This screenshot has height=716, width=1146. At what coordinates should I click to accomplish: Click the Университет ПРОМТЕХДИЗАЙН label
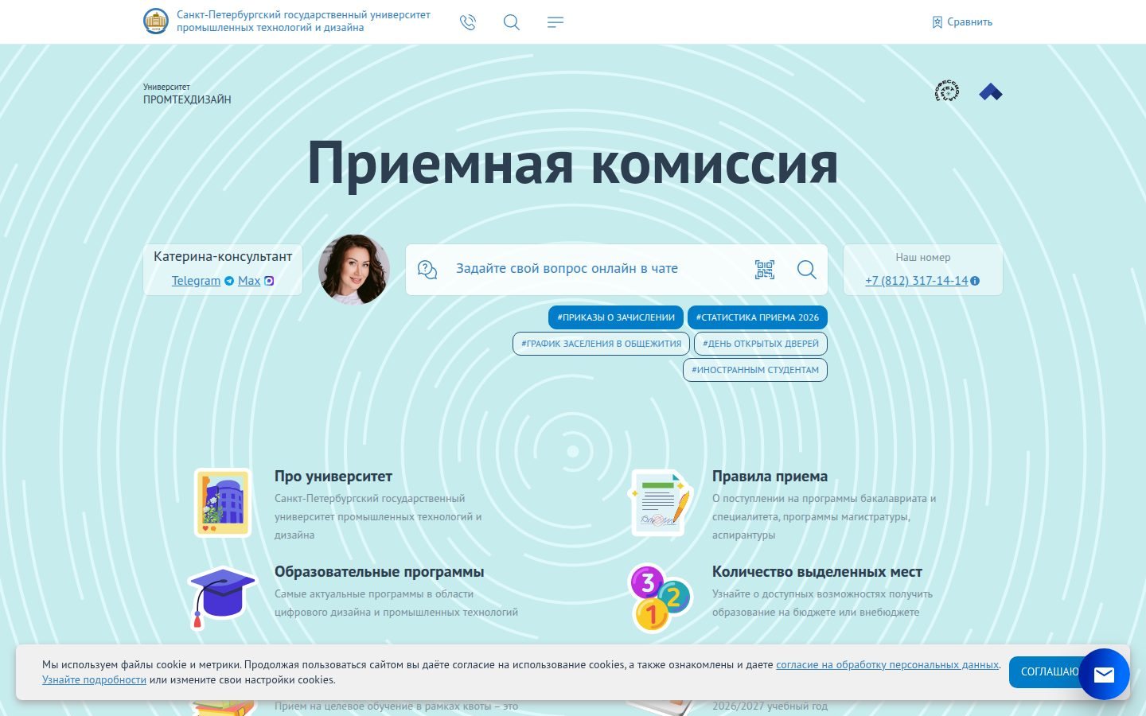[x=187, y=94]
